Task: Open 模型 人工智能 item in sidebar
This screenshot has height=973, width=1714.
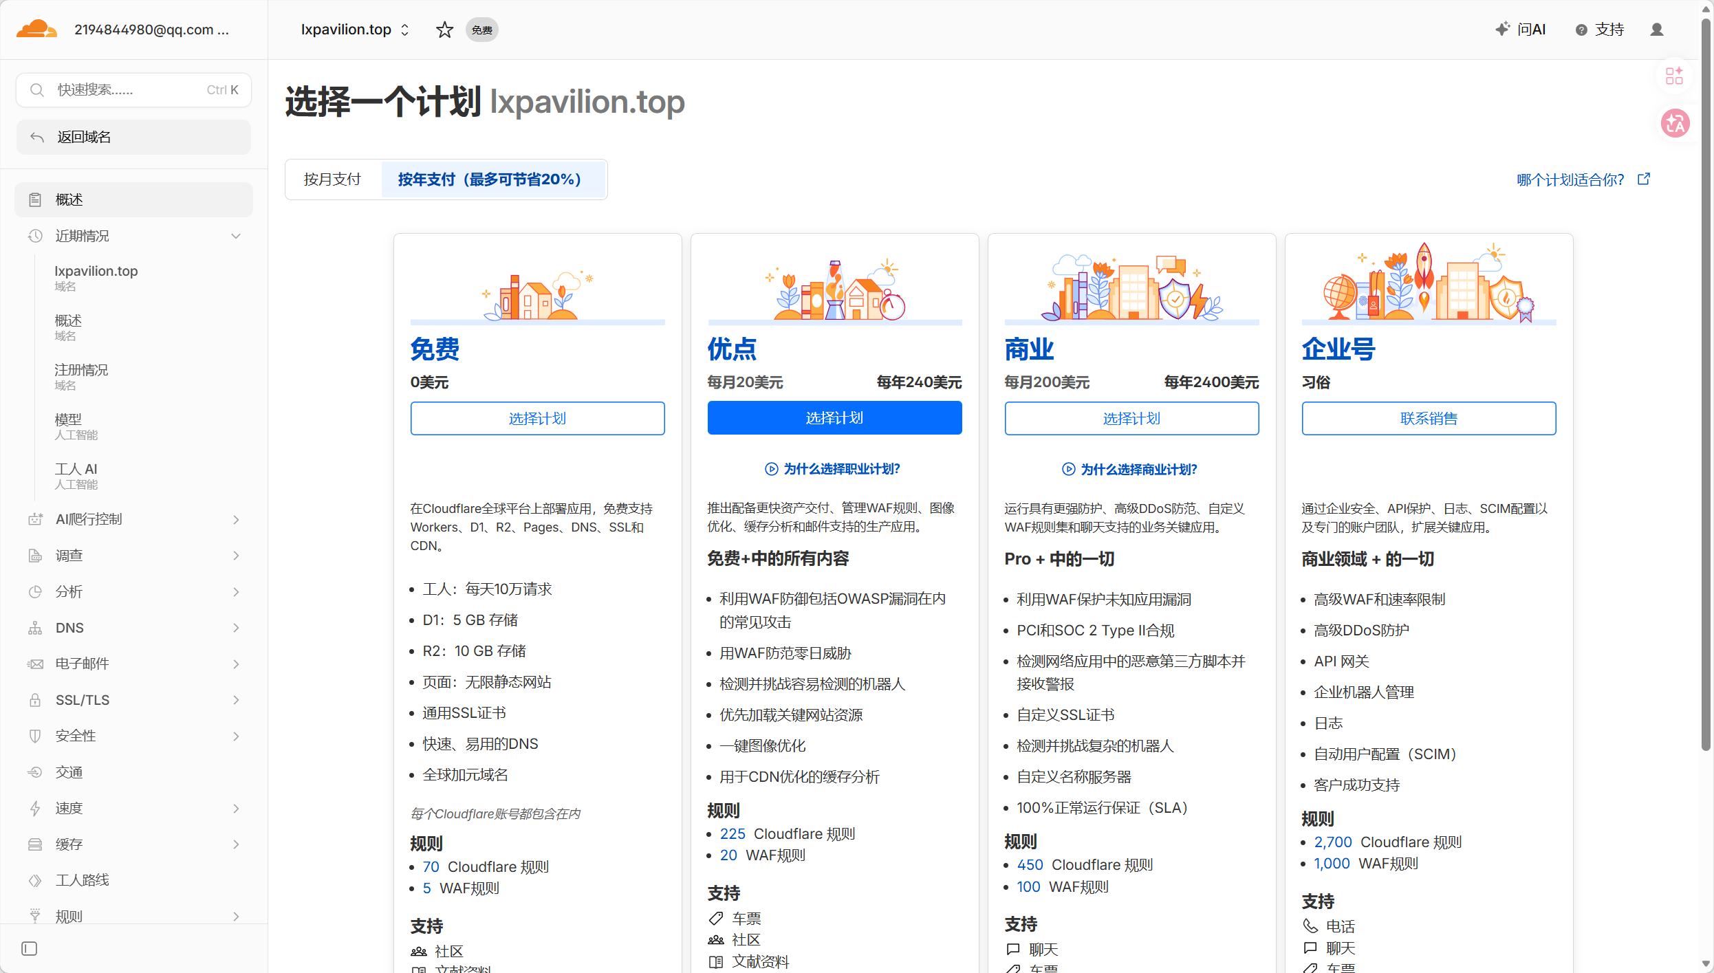Action: point(76,426)
